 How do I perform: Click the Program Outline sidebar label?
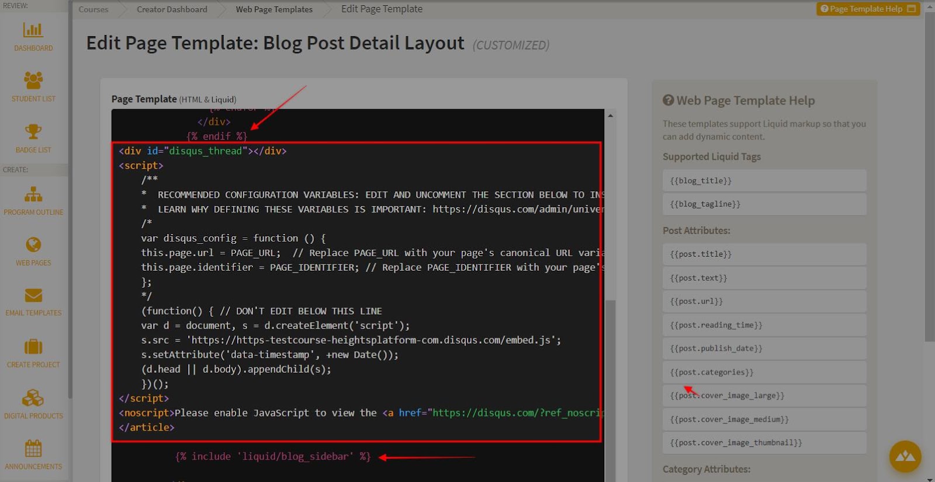[33, 212]
